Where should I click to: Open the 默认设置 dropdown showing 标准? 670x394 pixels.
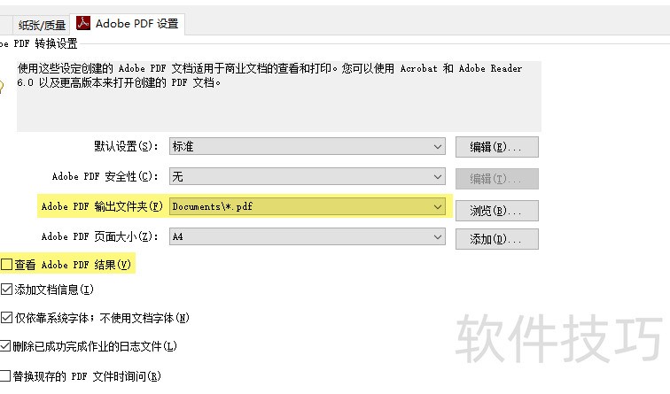(308, 146)
